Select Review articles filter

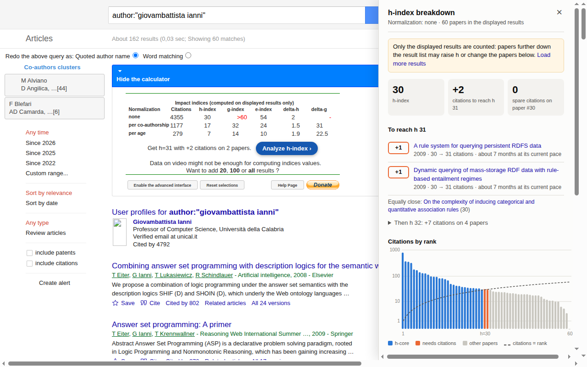coord(46,233)
